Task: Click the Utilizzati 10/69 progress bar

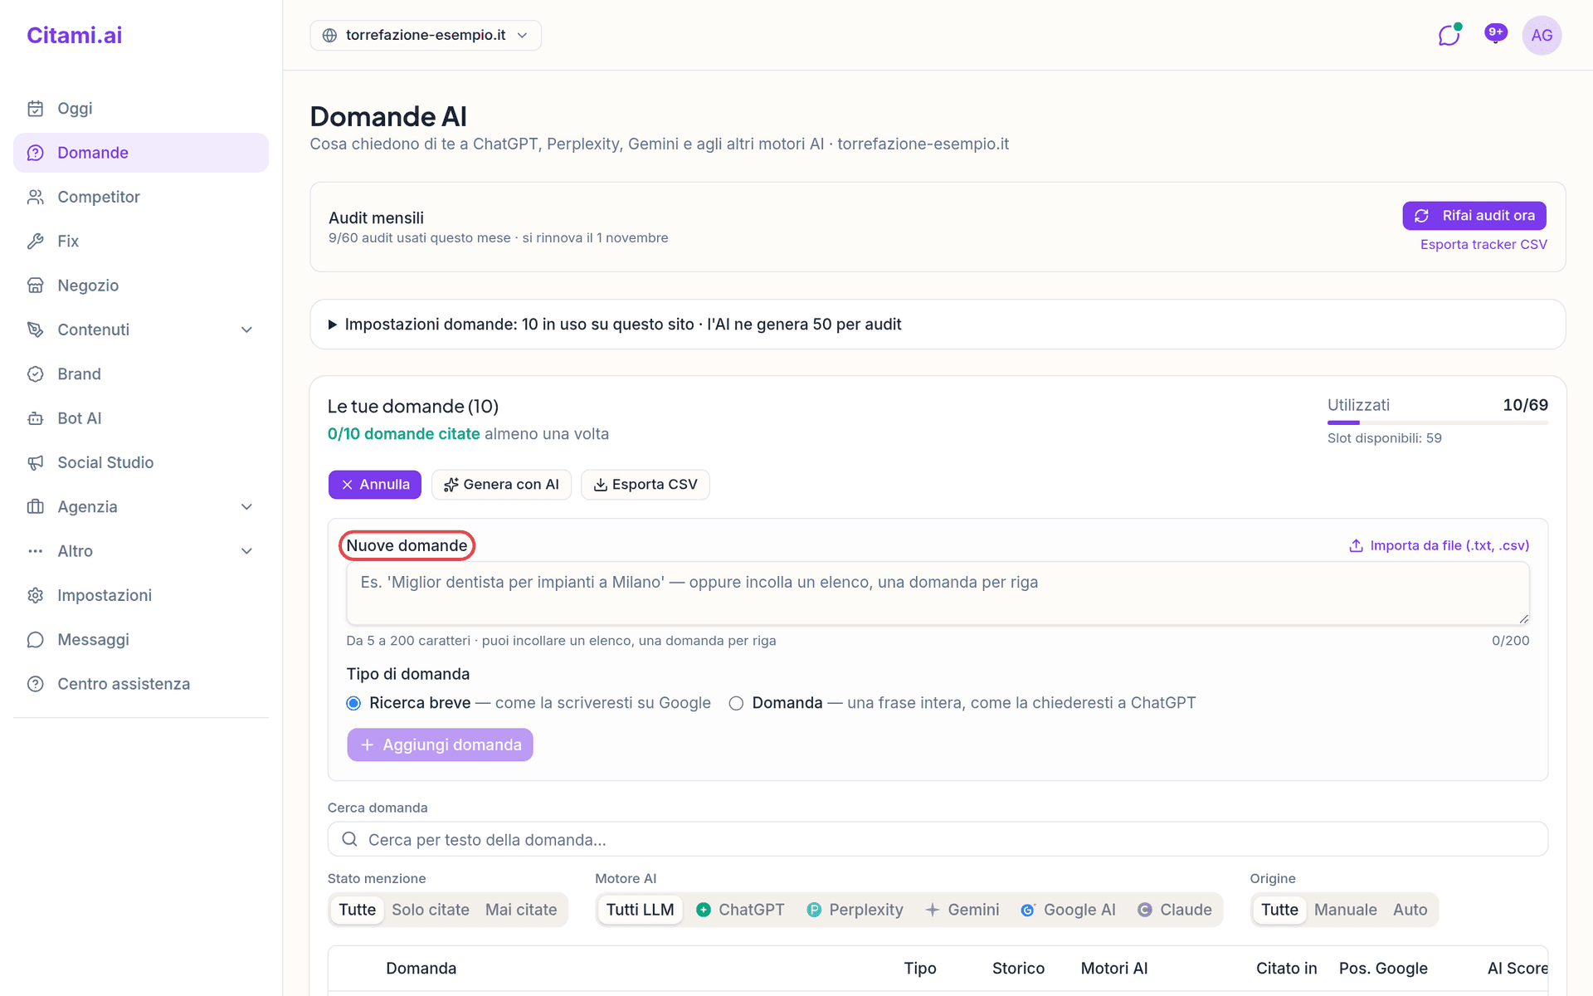Action: (x=1438, y=422)
